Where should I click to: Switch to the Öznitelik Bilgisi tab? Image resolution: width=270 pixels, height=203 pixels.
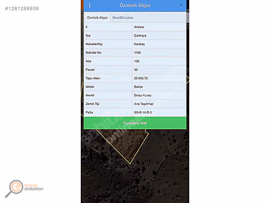[x=97, y=18]
